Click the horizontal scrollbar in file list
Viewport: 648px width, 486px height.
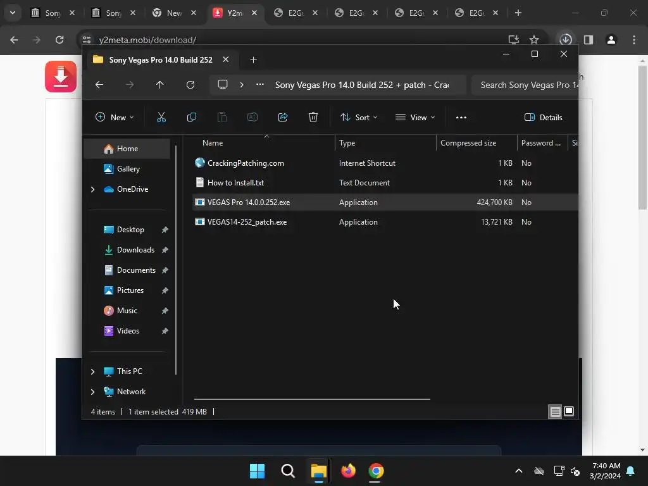click(312, 399)
